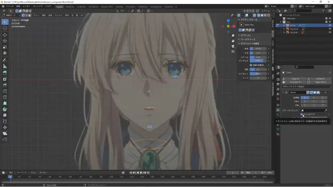Select the Extrude Region tool
Image resolution: width=333 pixels, height=187 pixels.
[x=5, y=73]
